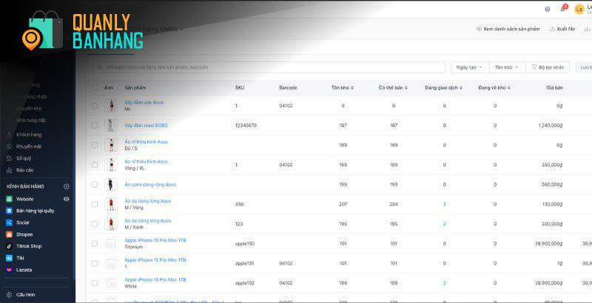The image size is (592, 303).
Task: Click SKU cell 12345678
Action: point(246,126)
